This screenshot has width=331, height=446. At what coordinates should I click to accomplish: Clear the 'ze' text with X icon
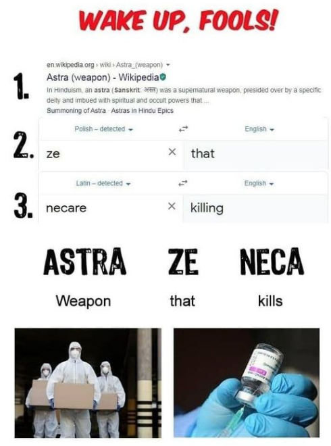(172, 152)
